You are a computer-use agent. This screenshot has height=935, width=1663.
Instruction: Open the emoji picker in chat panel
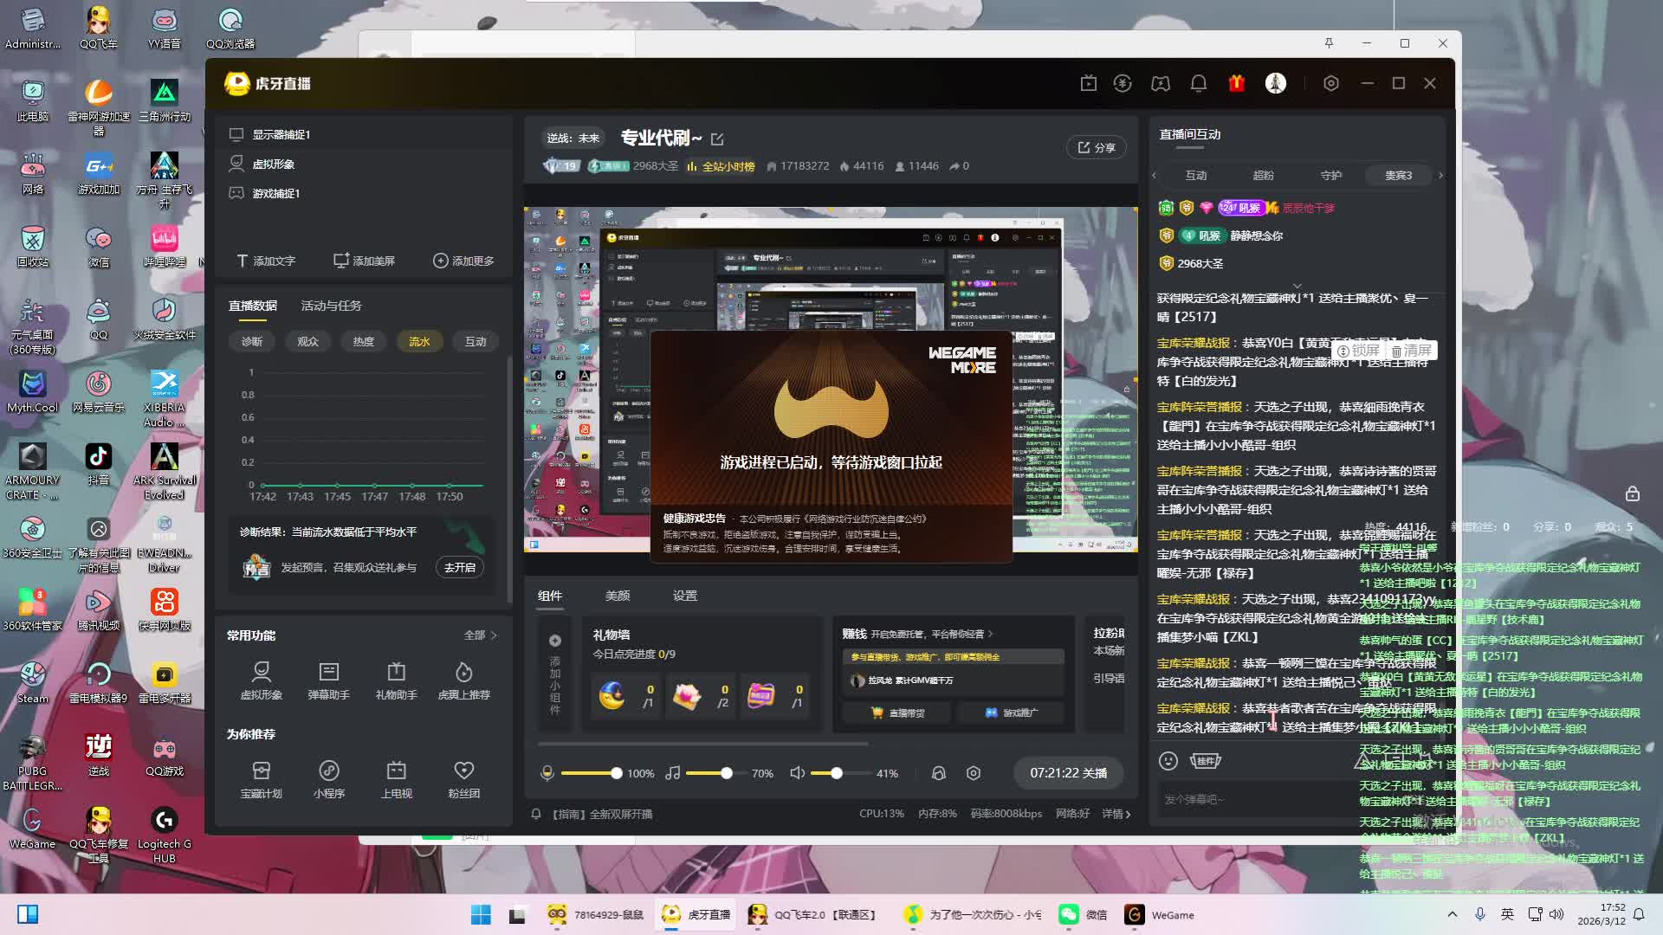click(1168, 761)
